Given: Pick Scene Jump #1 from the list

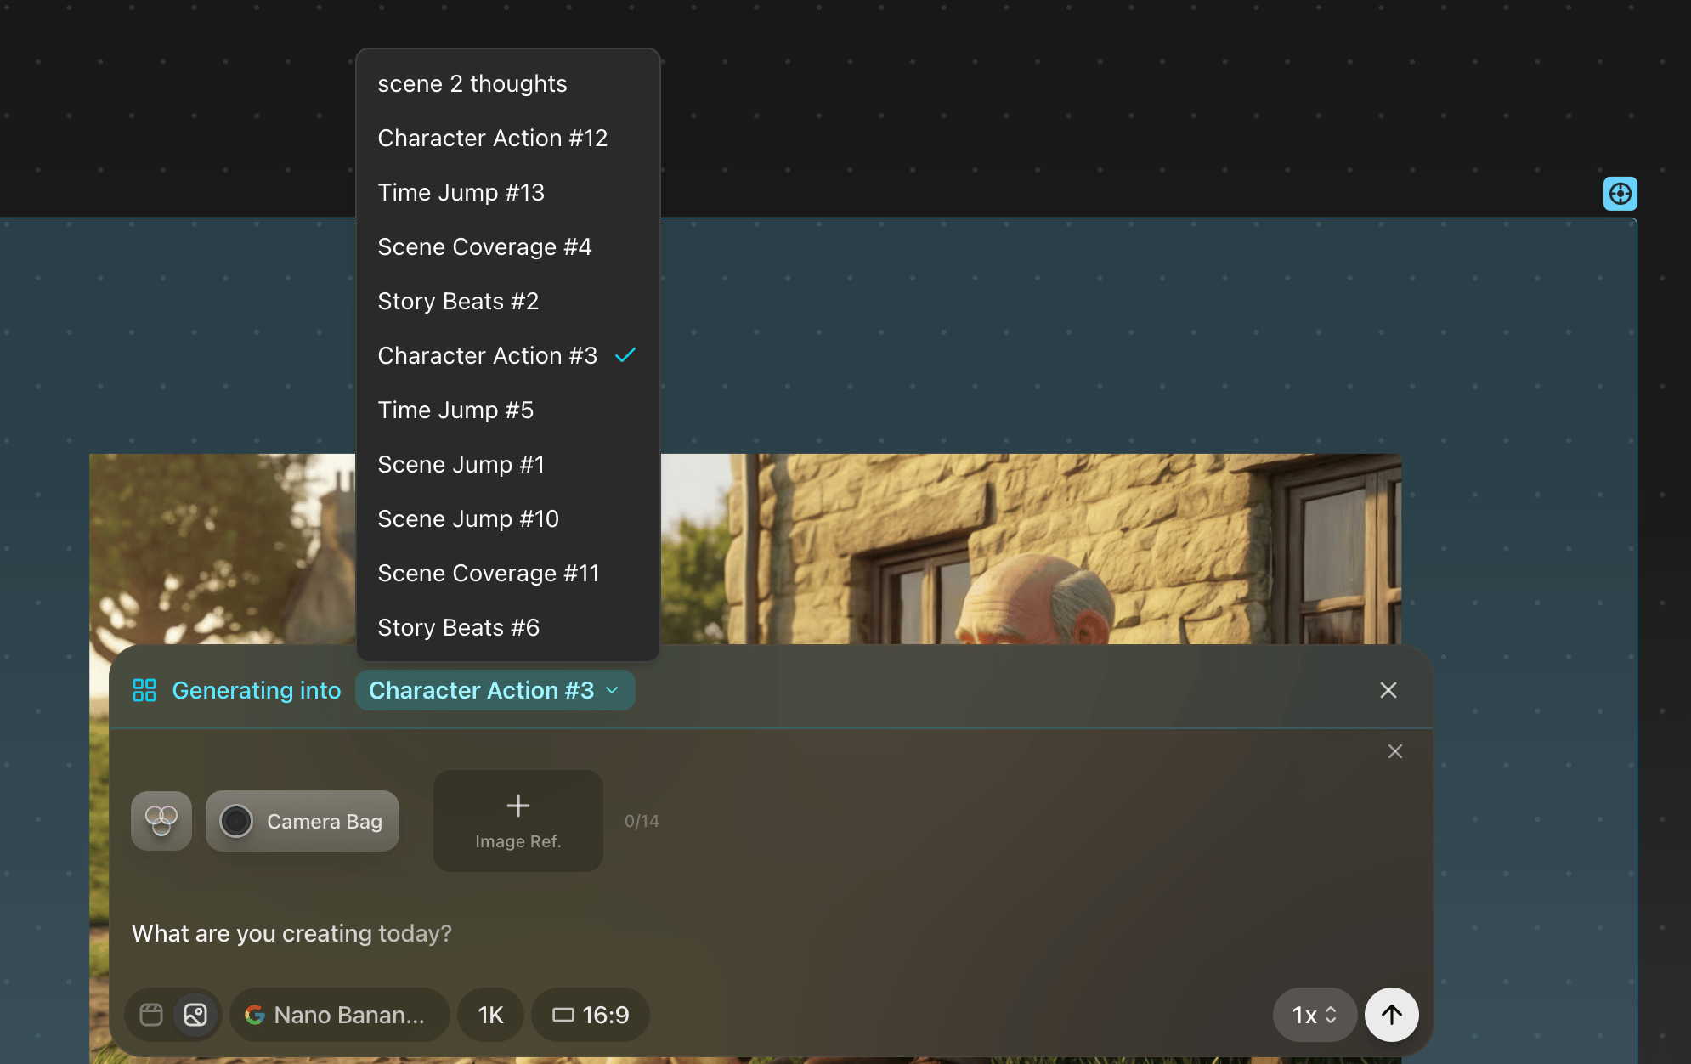Looking at the screenshot, I should click(x=507, y=464).
